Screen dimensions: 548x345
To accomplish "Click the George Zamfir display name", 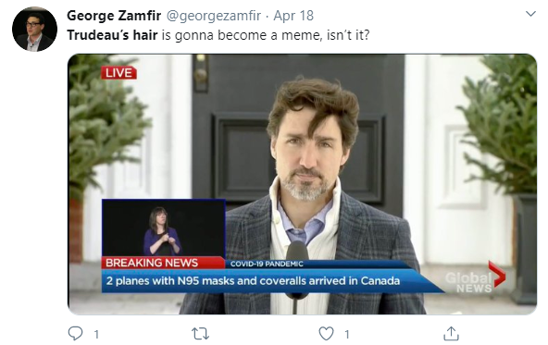I will pos(114,16).
